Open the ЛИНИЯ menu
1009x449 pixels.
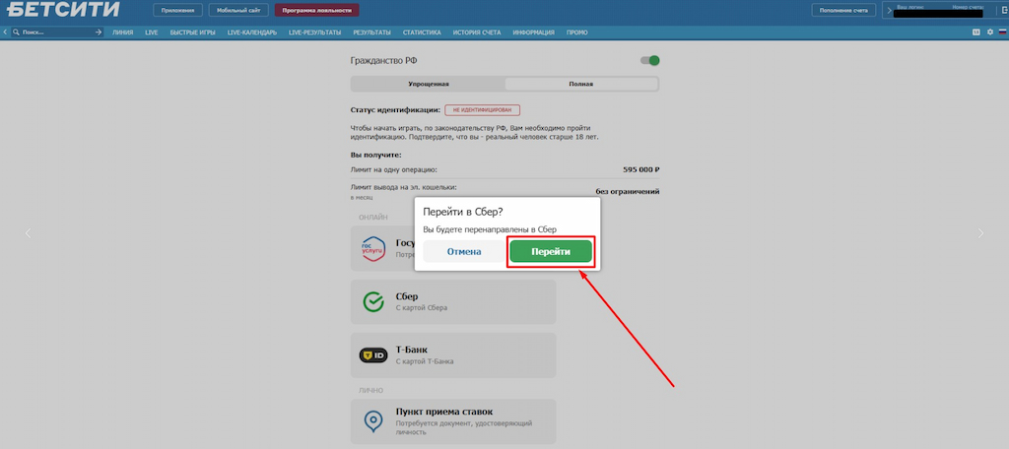click(123, 32)
